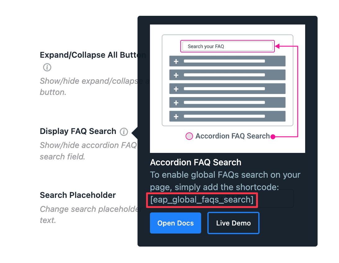
Task: Click plus icon on first accordion row
Action: pos(176,61)
